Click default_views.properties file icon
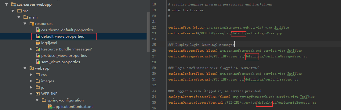The width and height of the screenshot is (341, 110). [x=38, y=36]
